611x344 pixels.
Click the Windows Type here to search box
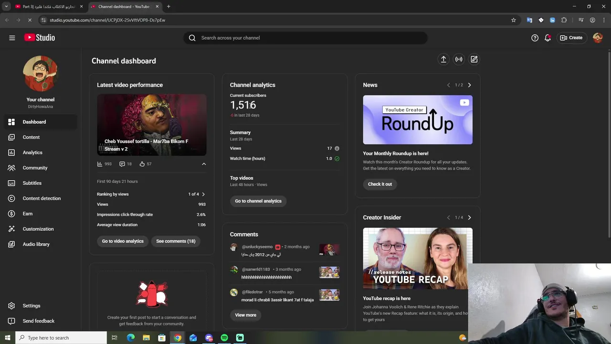(61, 338)
